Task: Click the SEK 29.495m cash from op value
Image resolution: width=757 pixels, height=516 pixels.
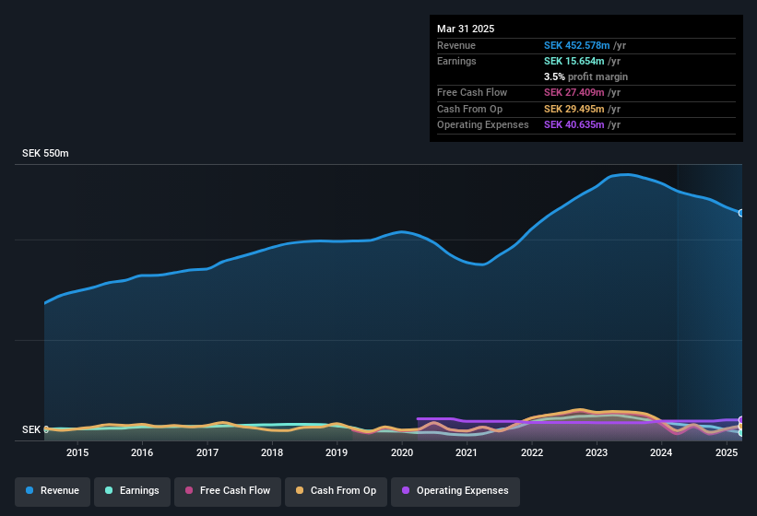Action: 574,109
